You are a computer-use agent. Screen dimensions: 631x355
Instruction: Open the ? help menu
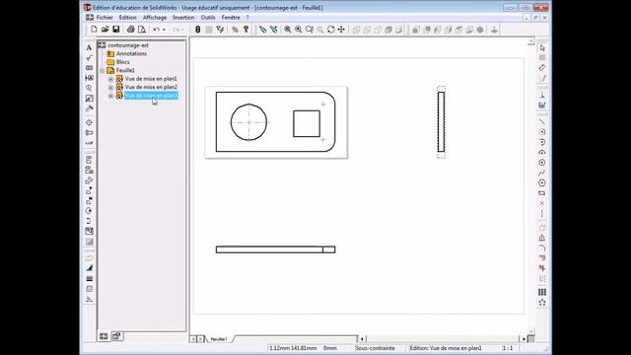click(247, 18)
